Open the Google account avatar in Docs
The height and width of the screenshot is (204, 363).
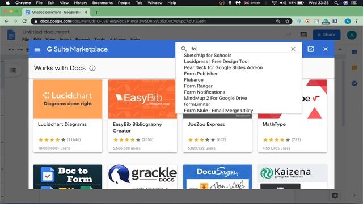[x=352, y=35]
